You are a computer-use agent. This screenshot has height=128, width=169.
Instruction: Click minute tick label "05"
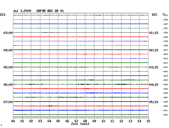click(58, 121)
